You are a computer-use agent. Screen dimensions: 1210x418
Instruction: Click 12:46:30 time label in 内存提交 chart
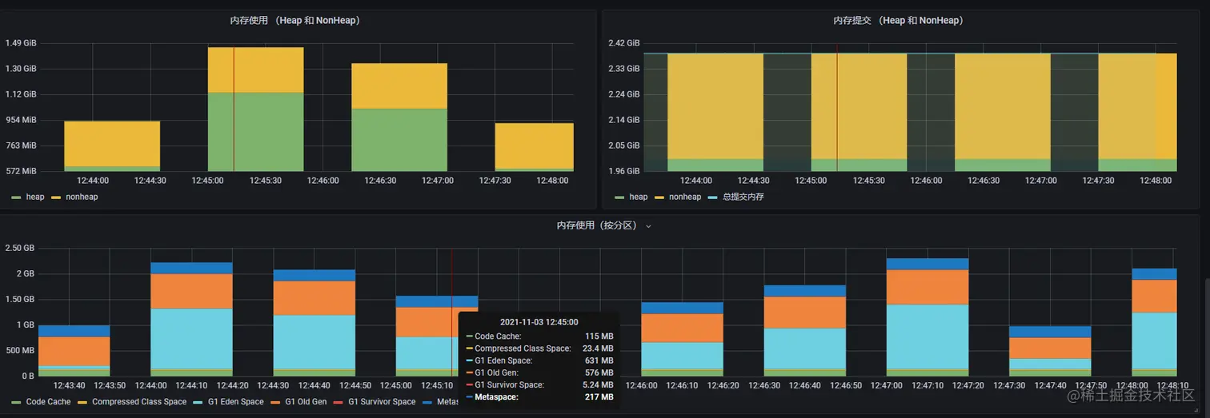click(x=984, y=181)
